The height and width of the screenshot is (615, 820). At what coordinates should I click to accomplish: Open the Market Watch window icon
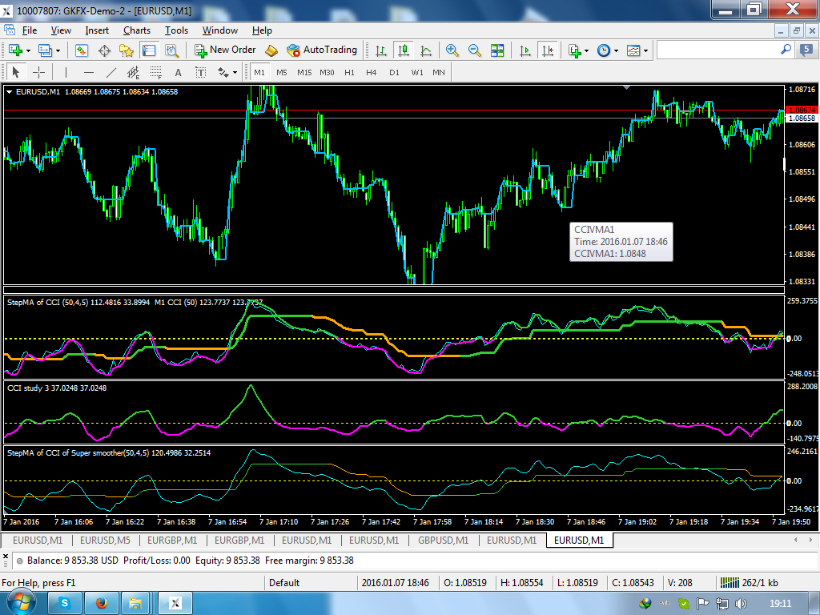click(x=82, y=50)
